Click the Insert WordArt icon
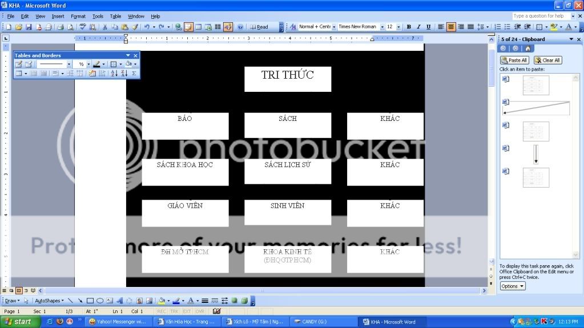Image resolution: width=584 pixels, height=328 pixels. [119, 301]
